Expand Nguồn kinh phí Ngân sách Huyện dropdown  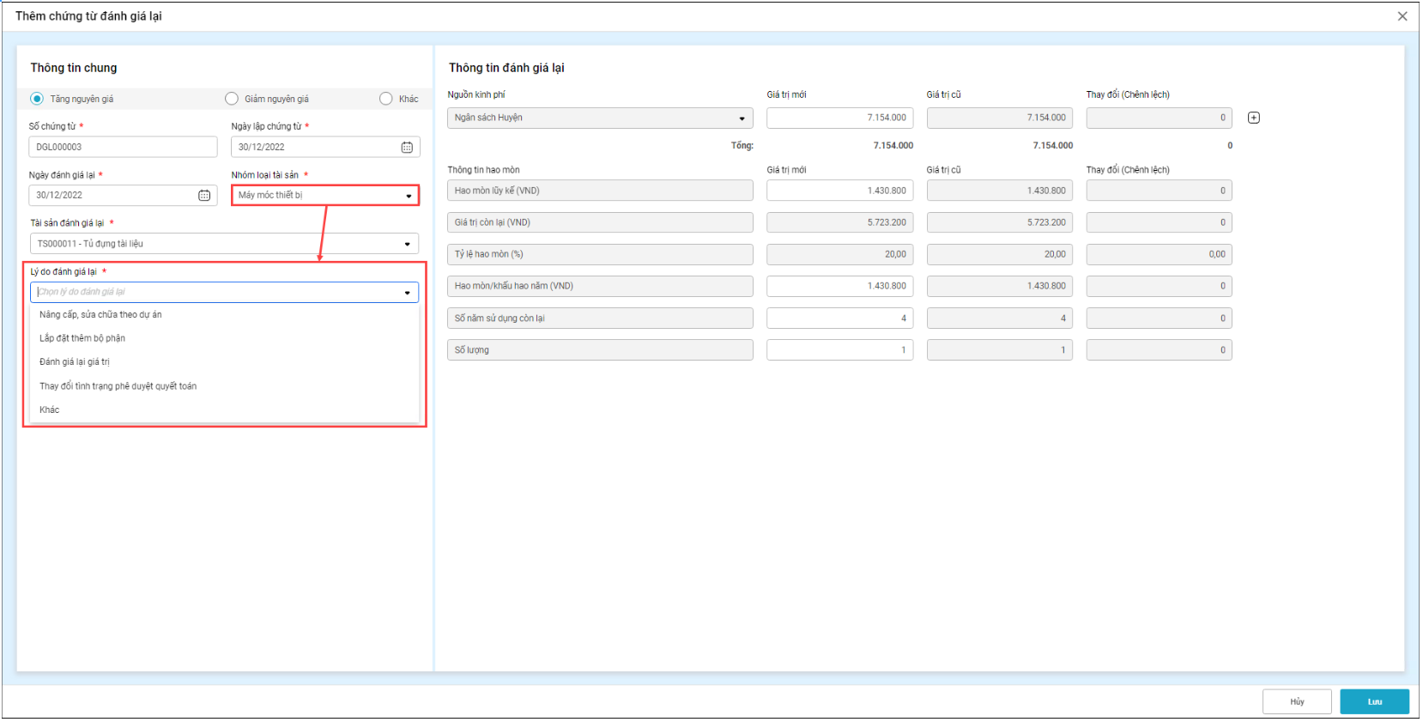(742, 118)
